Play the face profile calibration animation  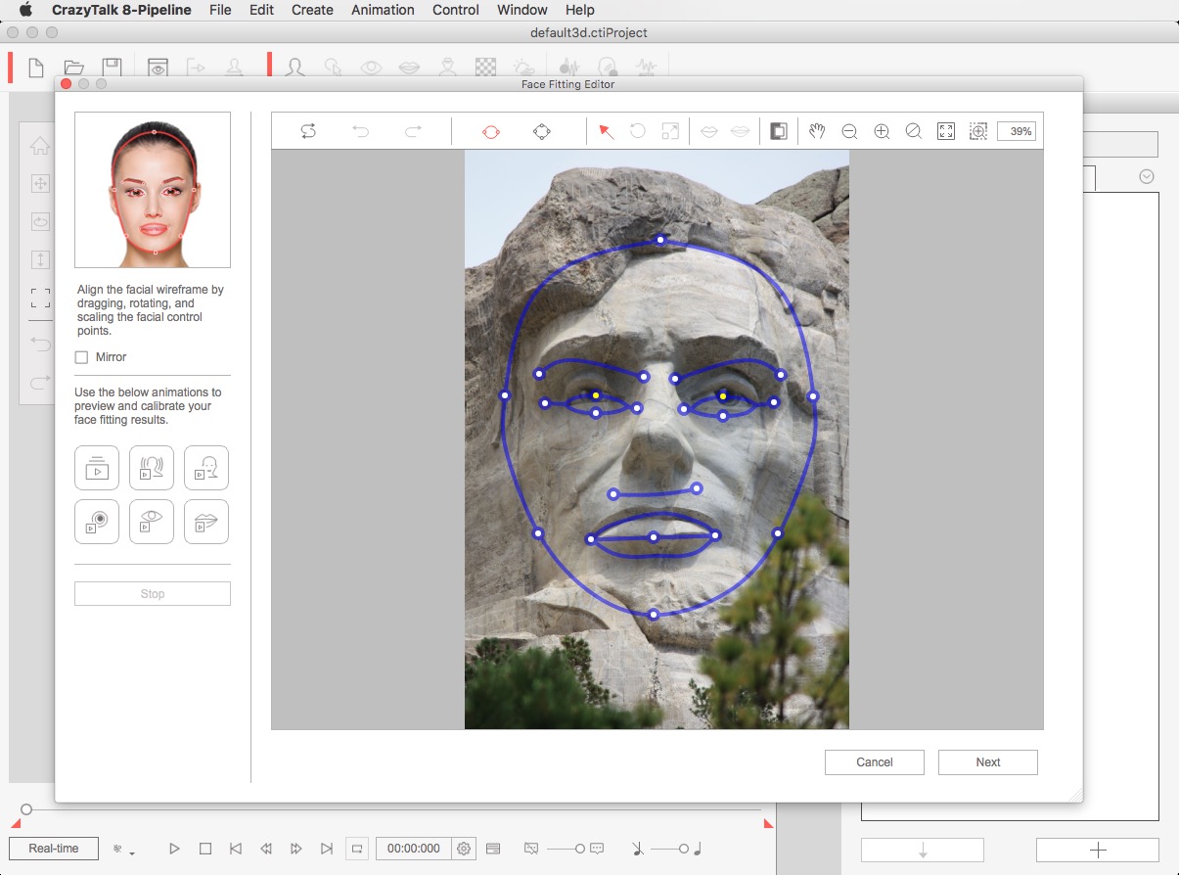pos(206,468)
